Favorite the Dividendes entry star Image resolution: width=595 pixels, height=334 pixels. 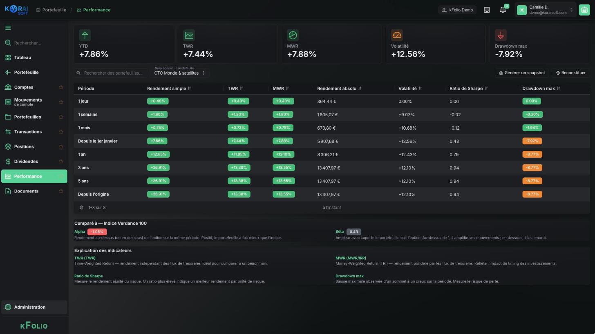coord(61,161)
